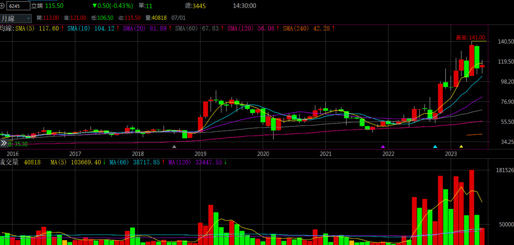Click the green down-arrow price change indicator

point(94,6)
